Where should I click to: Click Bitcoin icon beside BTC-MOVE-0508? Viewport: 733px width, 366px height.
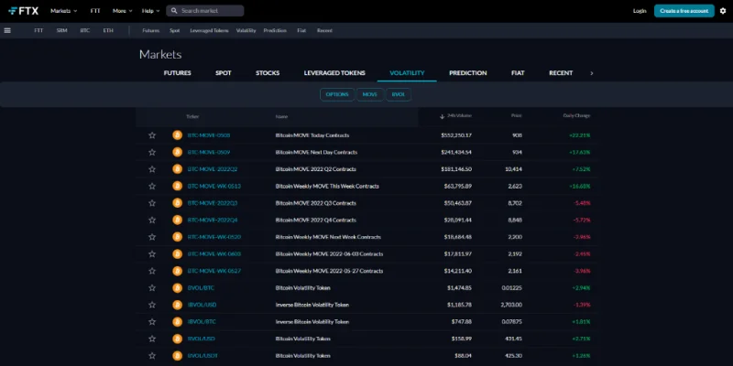[x=177, y=135]
